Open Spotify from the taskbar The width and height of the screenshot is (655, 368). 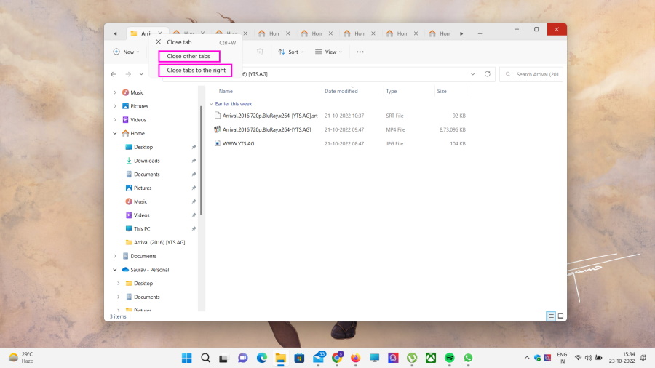coord(450,358)
